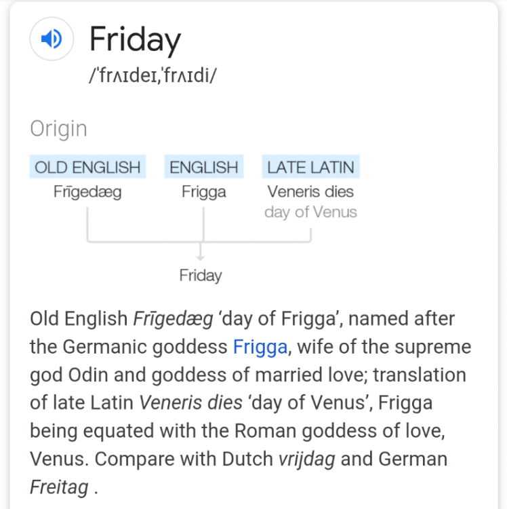Select the LATE LATIN label
507x509 pixels.
click(310, 167)
